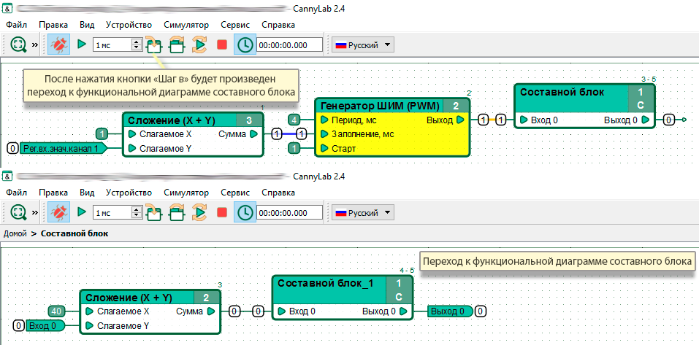The width and height of the screenshot is (699, 345).
Task: Click the 00:00:00.000 time field in lower window
Action: tap(289, 213)
